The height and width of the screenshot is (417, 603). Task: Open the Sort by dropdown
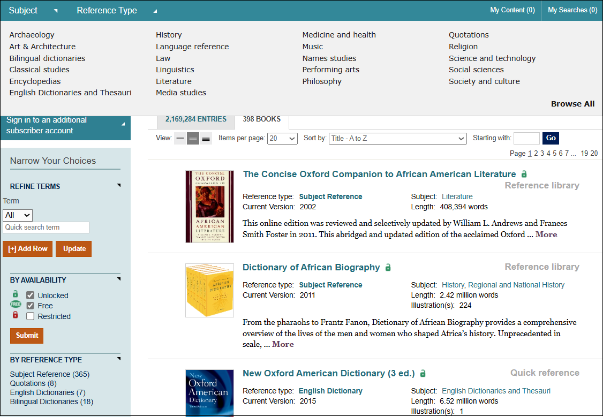click(398, 139)
